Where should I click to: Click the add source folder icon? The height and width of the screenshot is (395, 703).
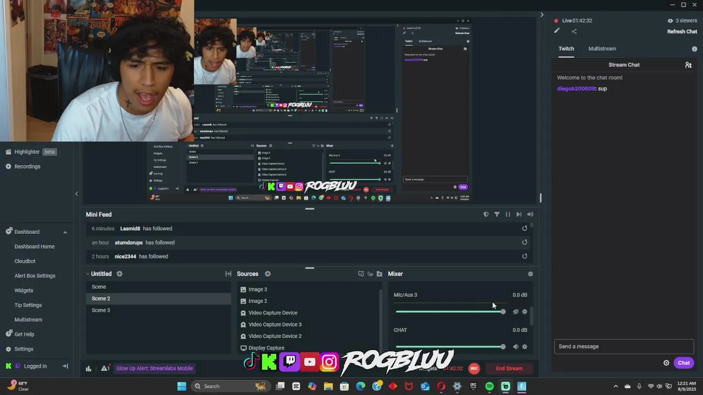(379, 274)
